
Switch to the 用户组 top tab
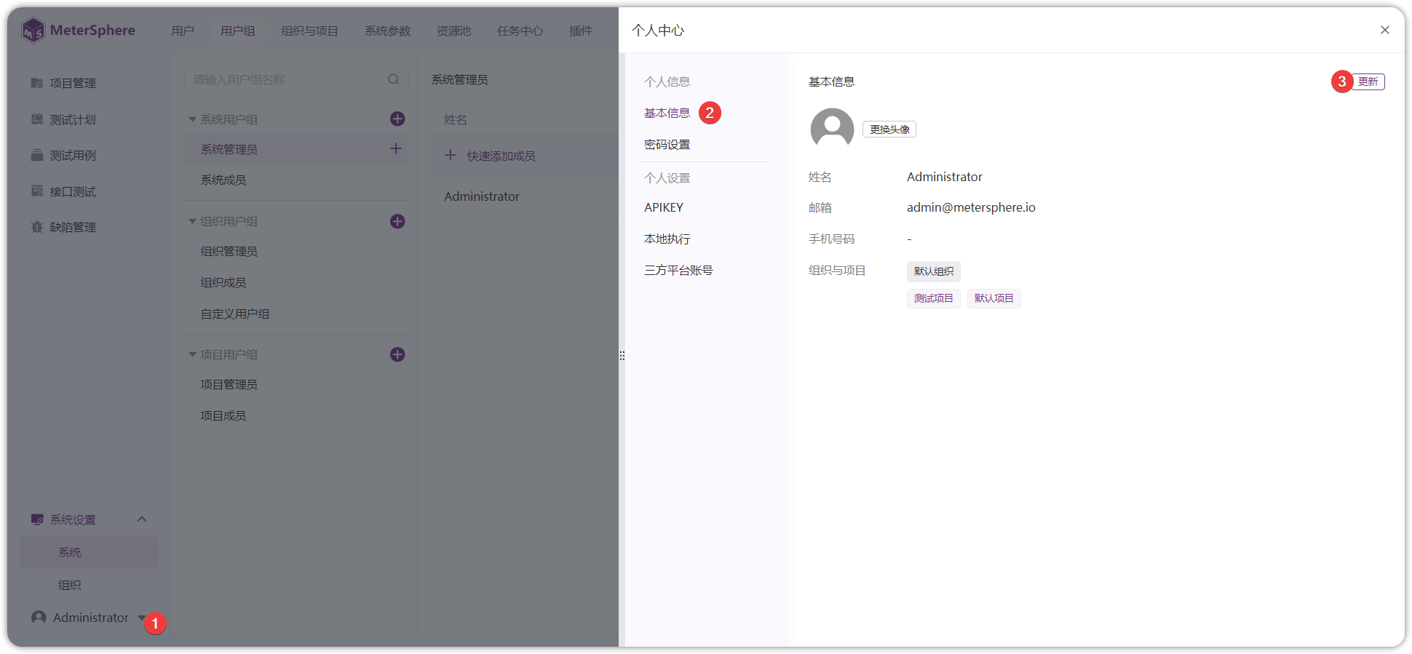coord(238,31)
